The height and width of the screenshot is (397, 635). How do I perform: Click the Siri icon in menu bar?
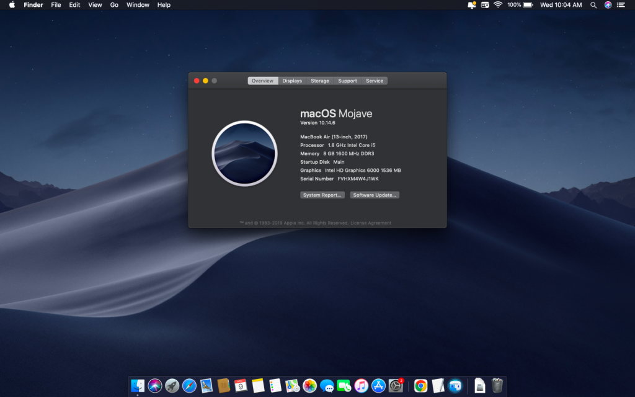coord(608,5)
